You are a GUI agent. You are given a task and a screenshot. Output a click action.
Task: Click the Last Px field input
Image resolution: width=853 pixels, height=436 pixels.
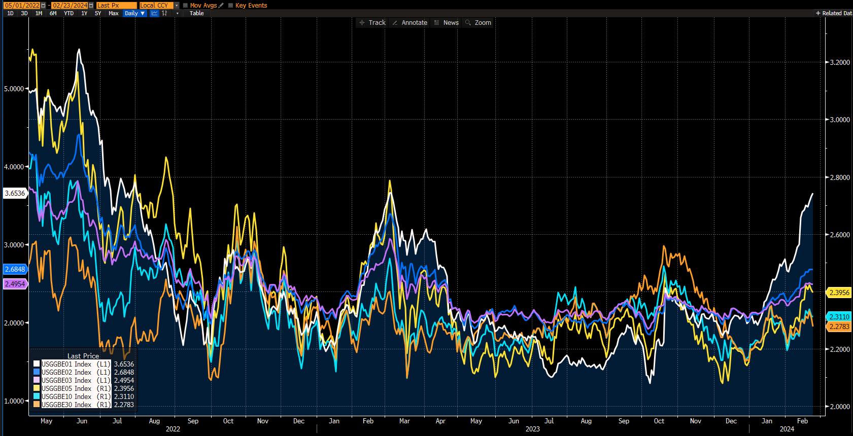point(116,5)
